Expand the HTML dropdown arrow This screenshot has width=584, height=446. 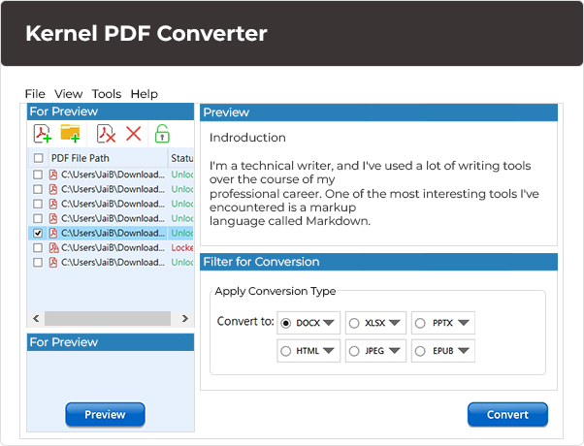click(x=329, y=350)
